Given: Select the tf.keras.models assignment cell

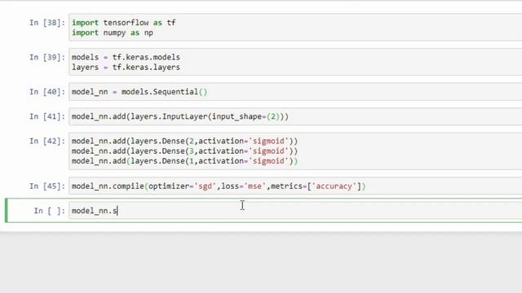Looking at the screenshot, I should coord(295,62).
